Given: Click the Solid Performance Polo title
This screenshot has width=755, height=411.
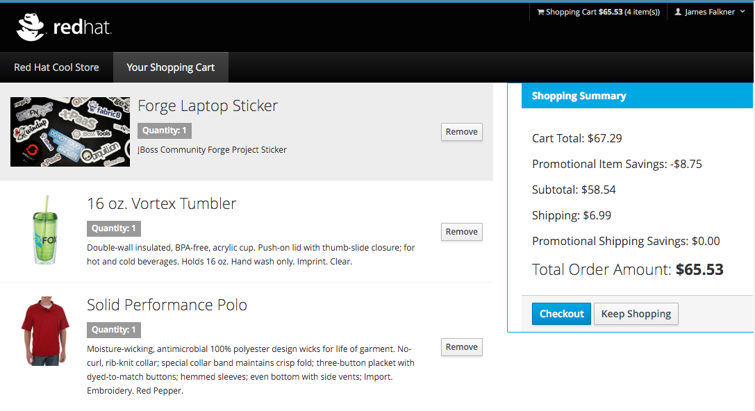Looking at the screenshot, I should pos(167,305).
